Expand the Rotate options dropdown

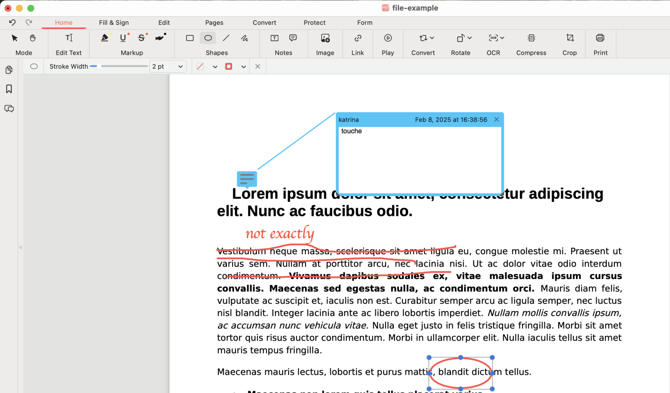coord(469,38)
